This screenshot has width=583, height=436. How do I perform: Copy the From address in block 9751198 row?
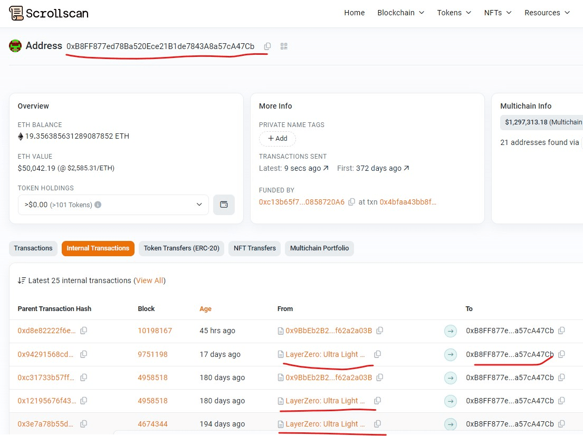point(377,354)
